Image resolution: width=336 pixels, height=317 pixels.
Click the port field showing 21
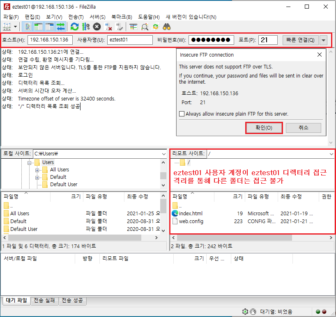point(268,40)
